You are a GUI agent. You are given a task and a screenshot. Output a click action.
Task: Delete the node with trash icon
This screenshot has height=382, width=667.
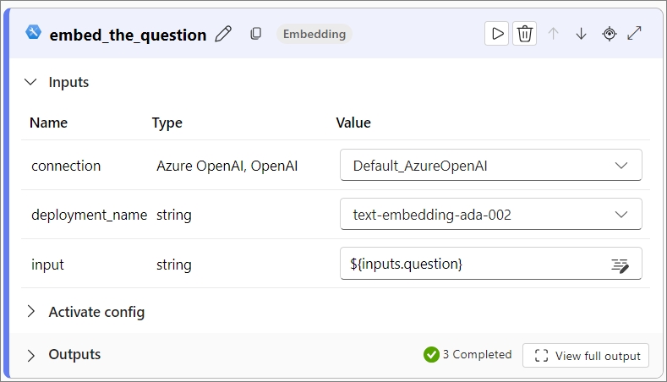pyautogui.click(x=525, y=34)
